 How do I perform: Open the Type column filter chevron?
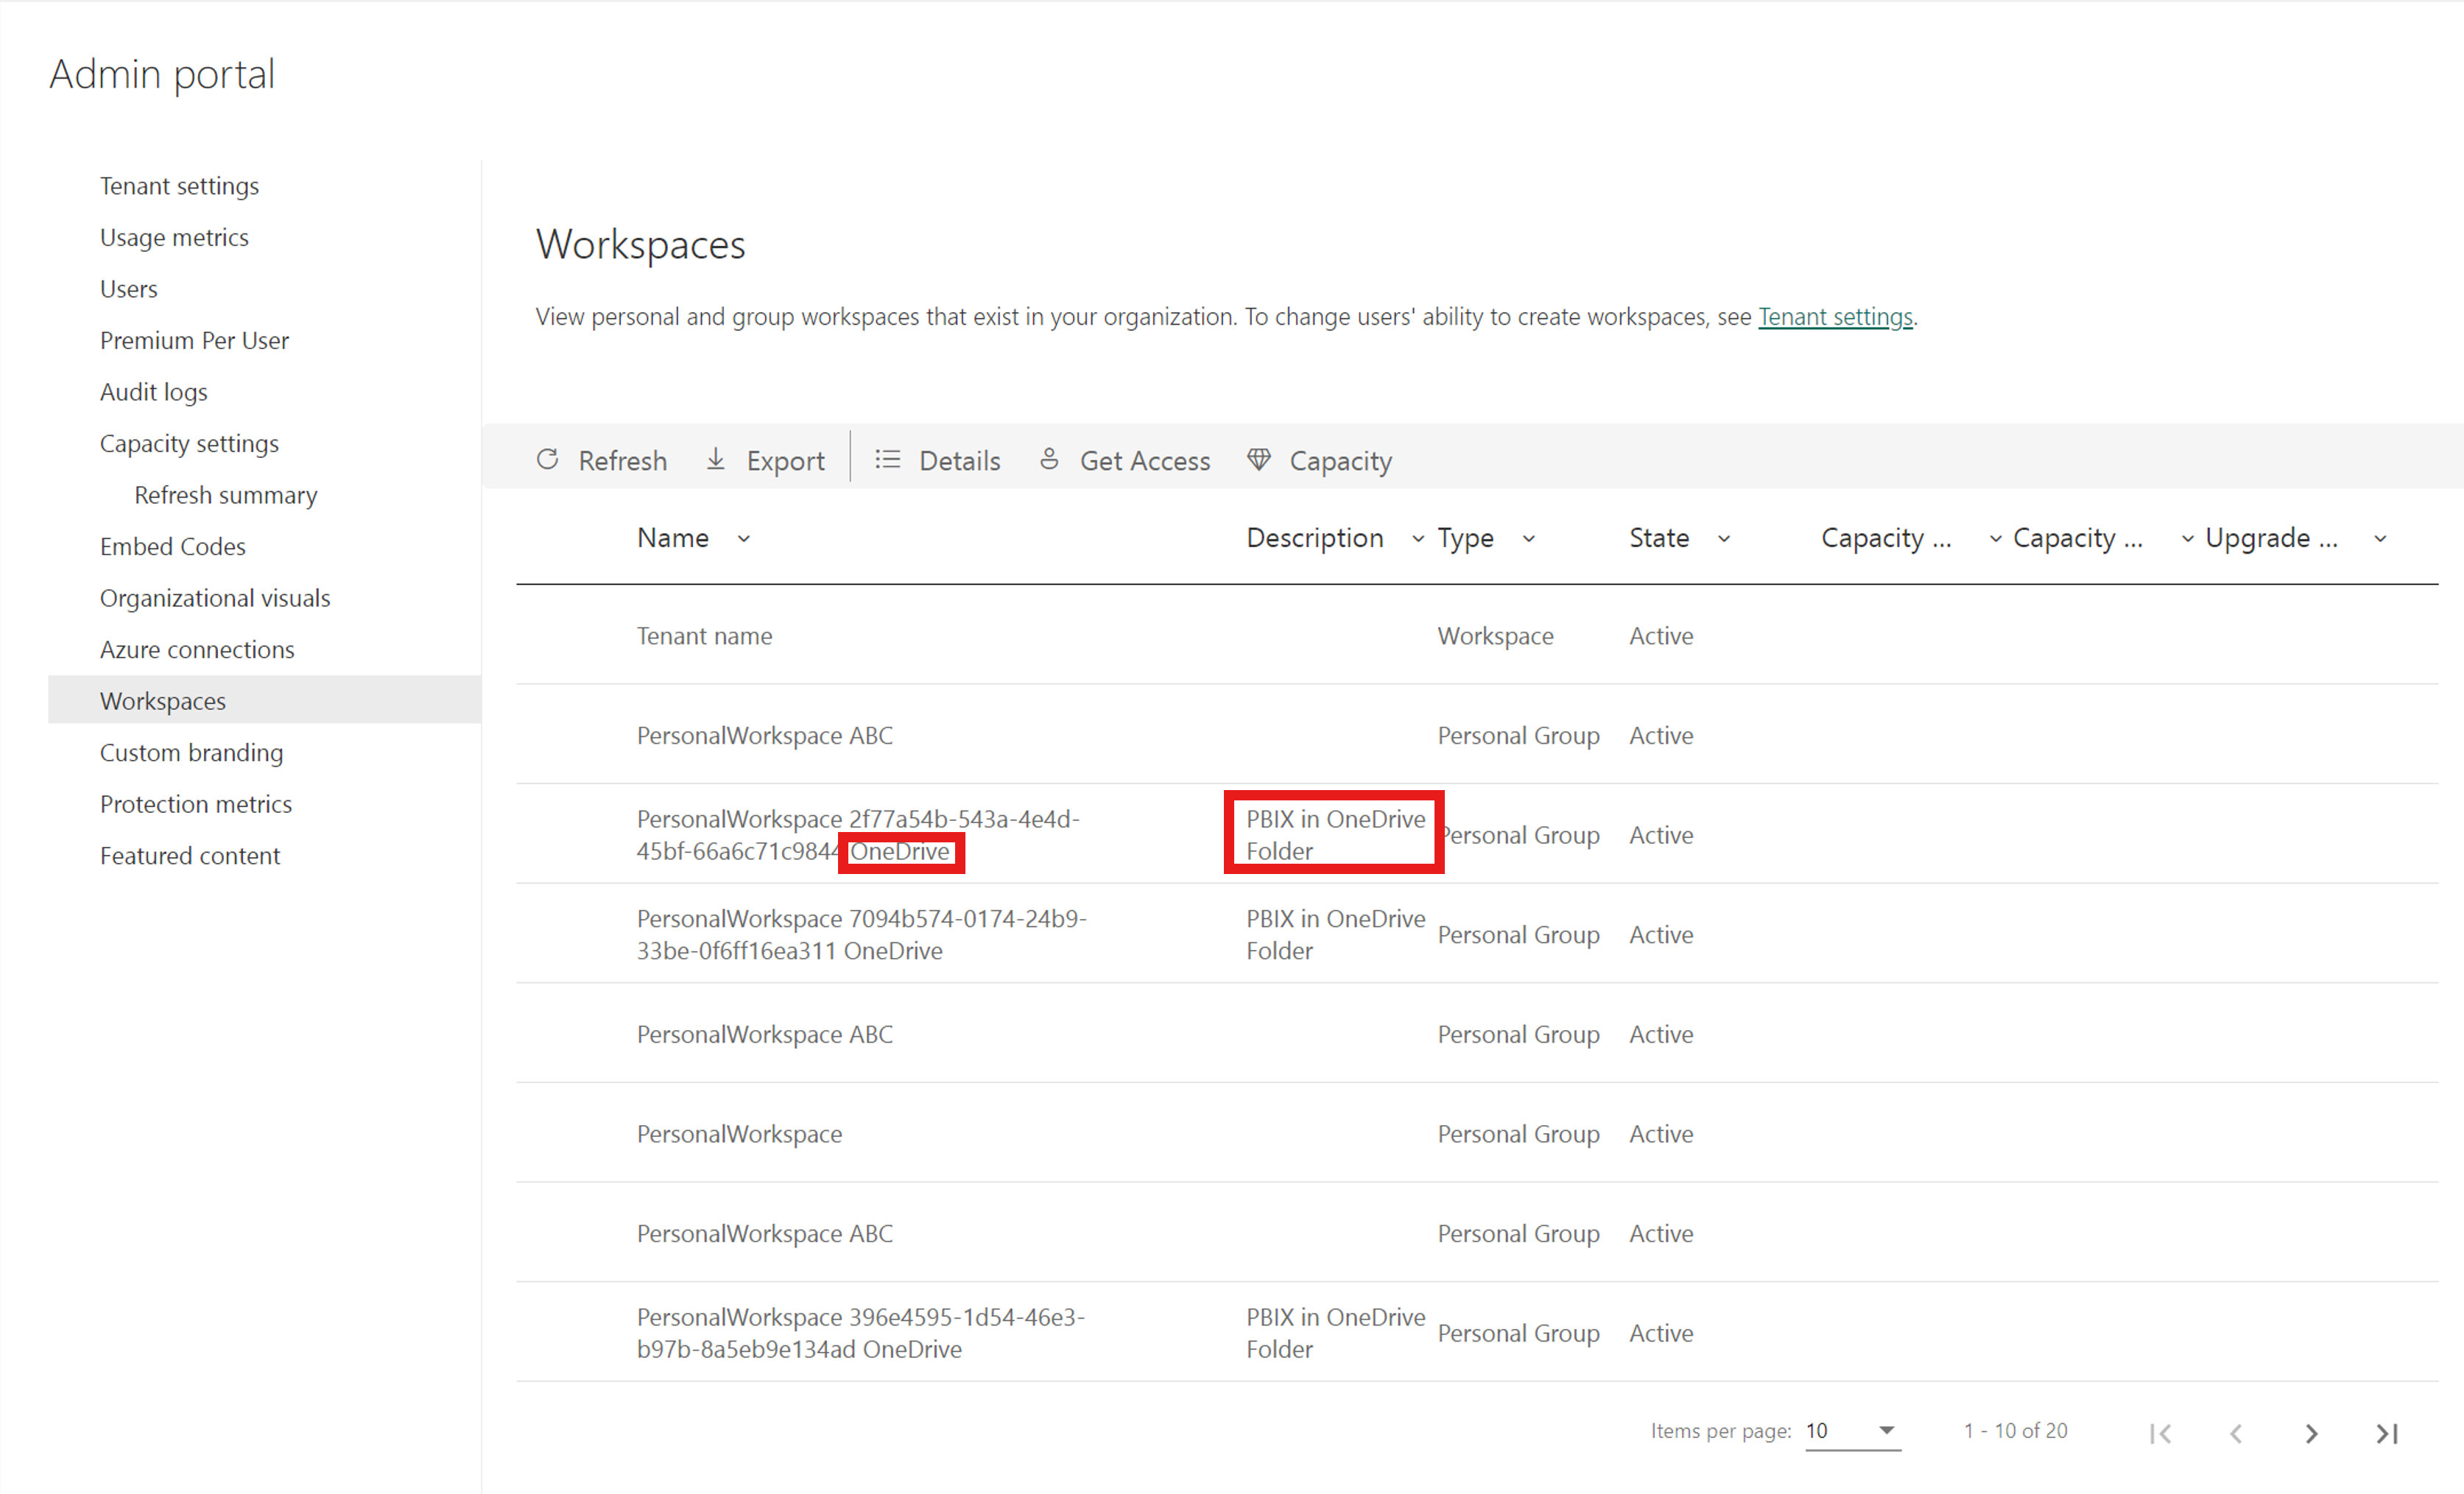[1529, 539]
